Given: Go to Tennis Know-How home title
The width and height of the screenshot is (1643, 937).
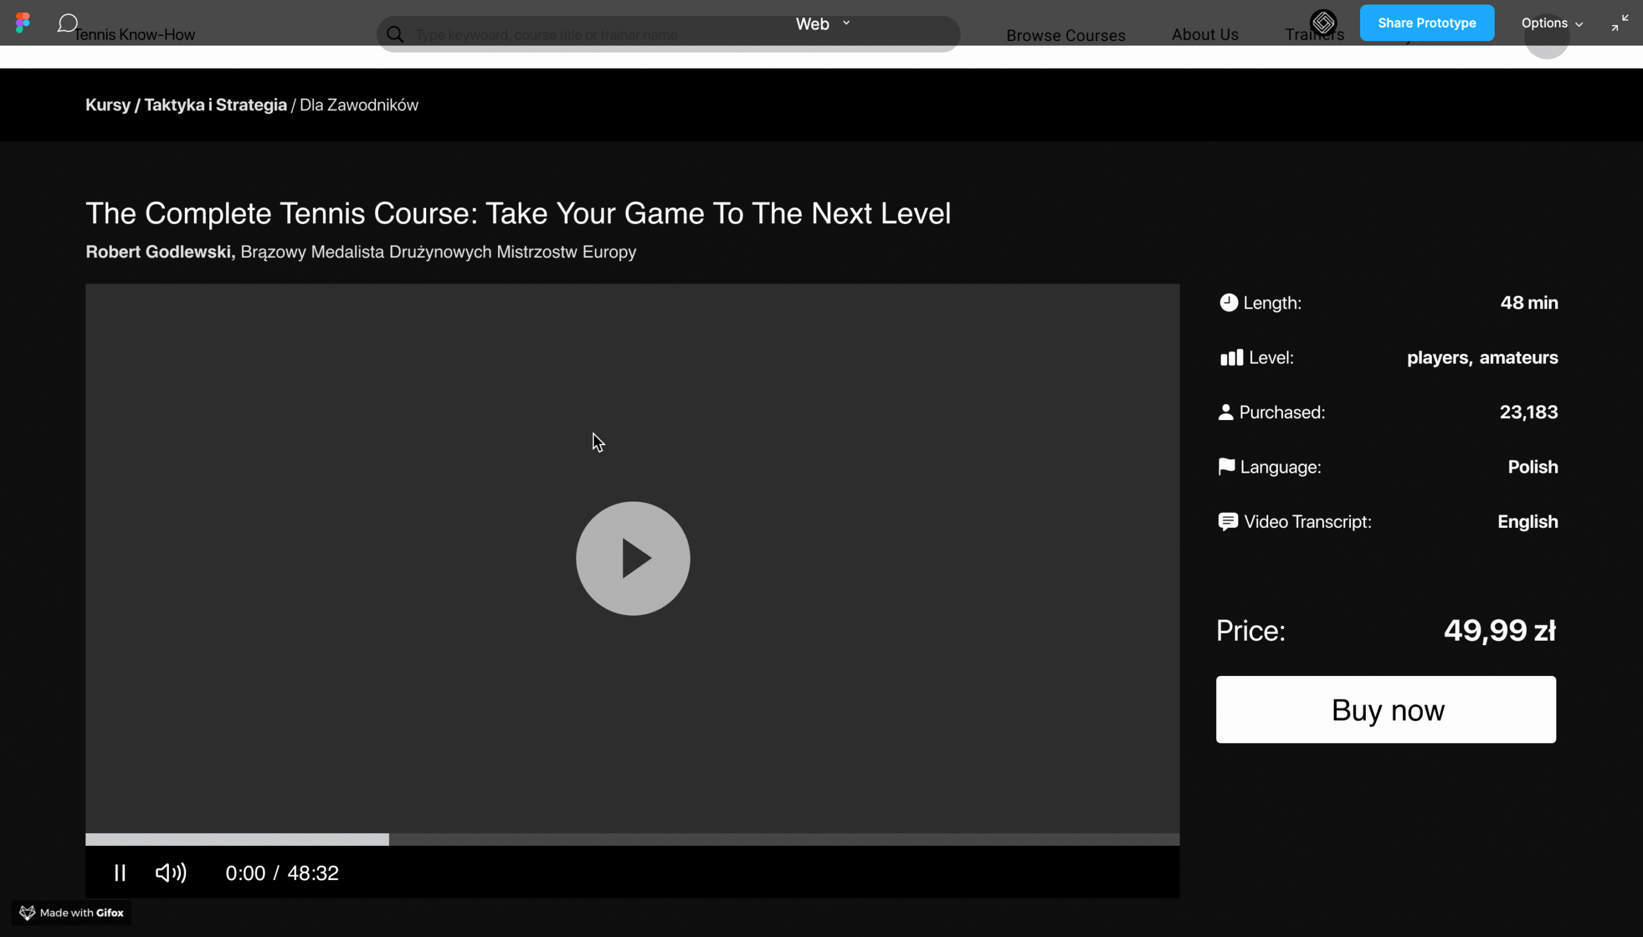Looking at the screenshot, I should 135,35.
